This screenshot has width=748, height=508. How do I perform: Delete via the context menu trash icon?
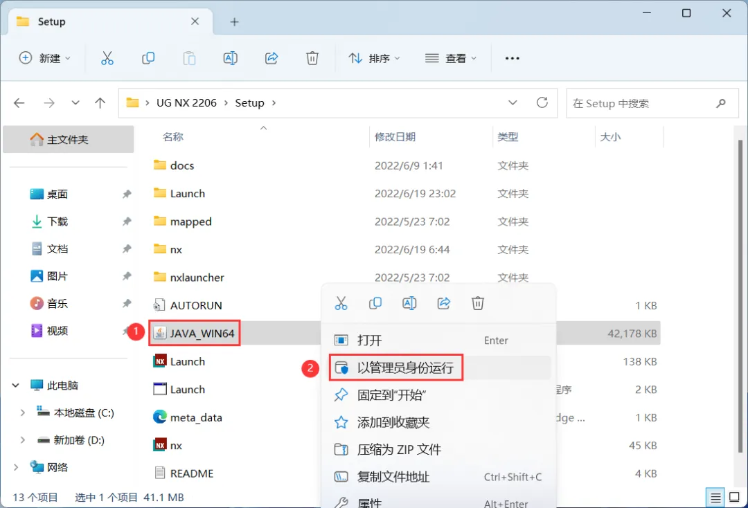[478, 303]
